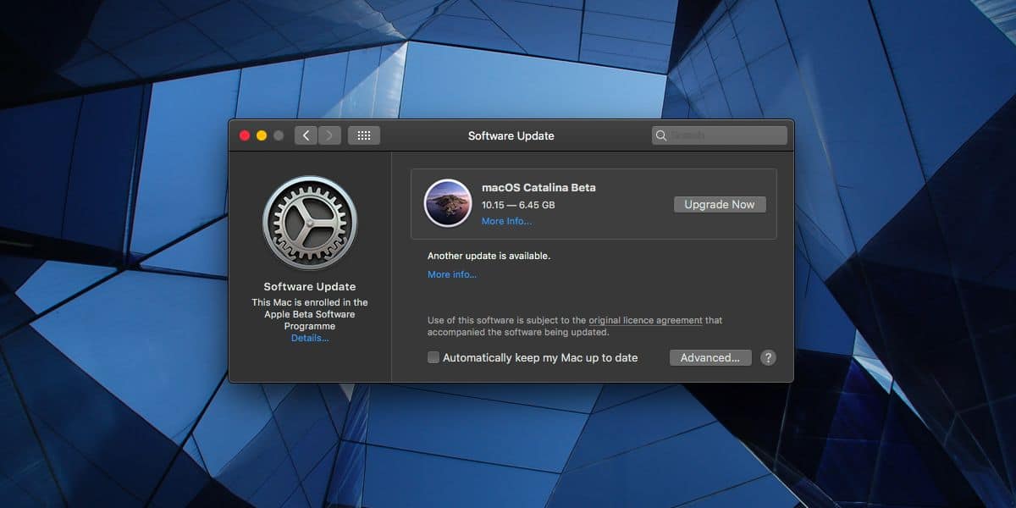Minimize the window with yellow button

pyautogui.click(x=262, y=135)
